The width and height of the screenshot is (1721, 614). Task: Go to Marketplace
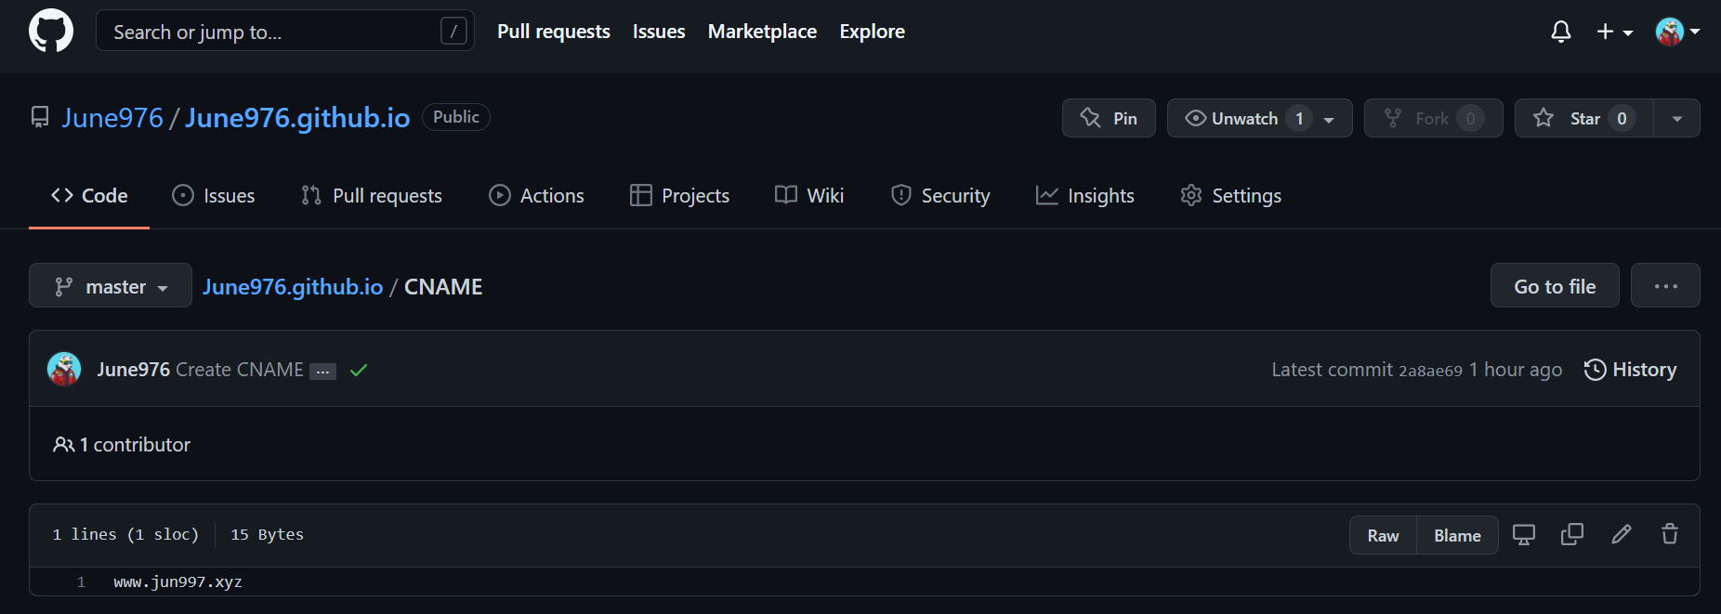pyautogui.click(x=762, y=32)
